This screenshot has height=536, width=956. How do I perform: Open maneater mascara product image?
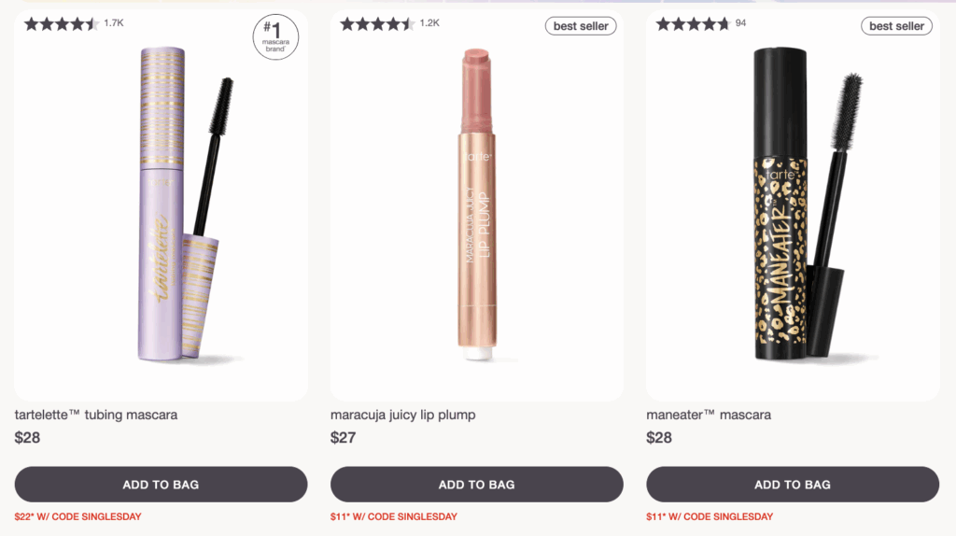794,205
